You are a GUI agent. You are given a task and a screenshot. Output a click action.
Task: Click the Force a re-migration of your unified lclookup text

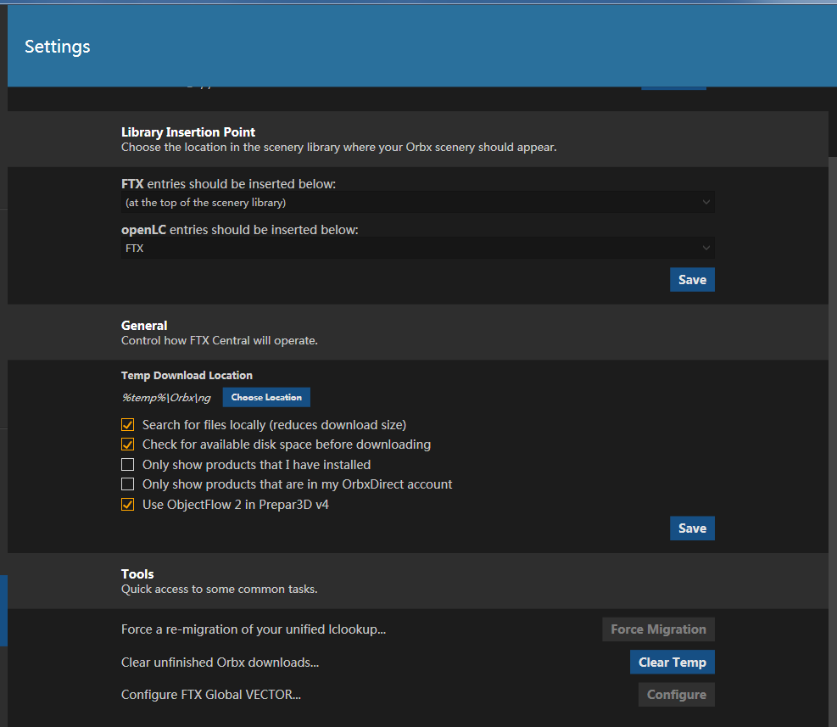pyautogui.click(x=253, y=629)
